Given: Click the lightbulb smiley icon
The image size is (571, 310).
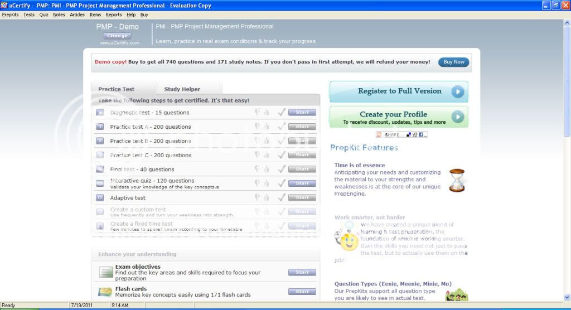Looking at the screenshot, I should pos(347,237).
